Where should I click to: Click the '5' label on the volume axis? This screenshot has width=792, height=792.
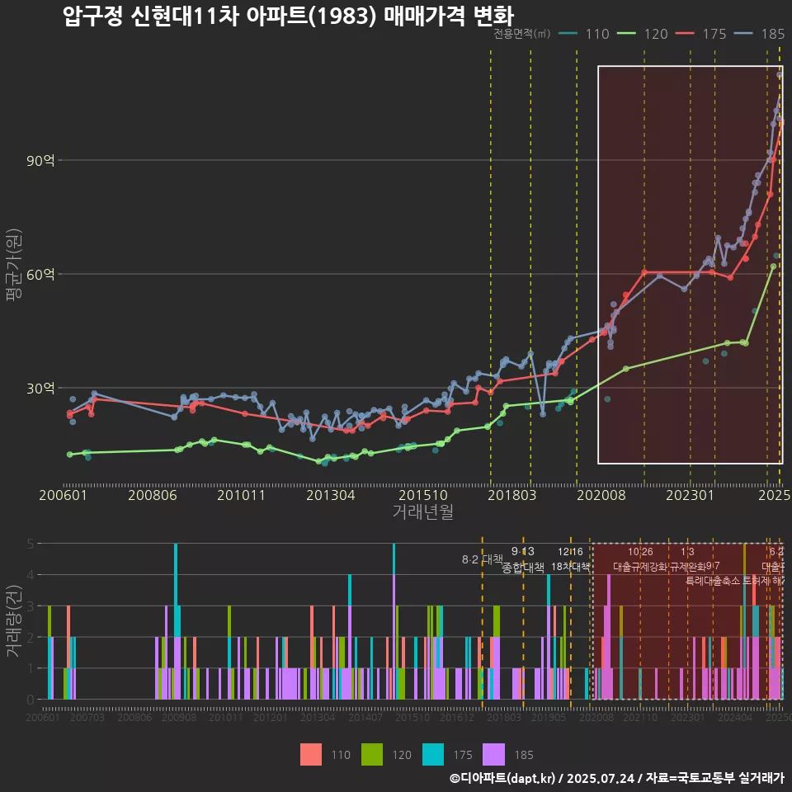point(31,544)
